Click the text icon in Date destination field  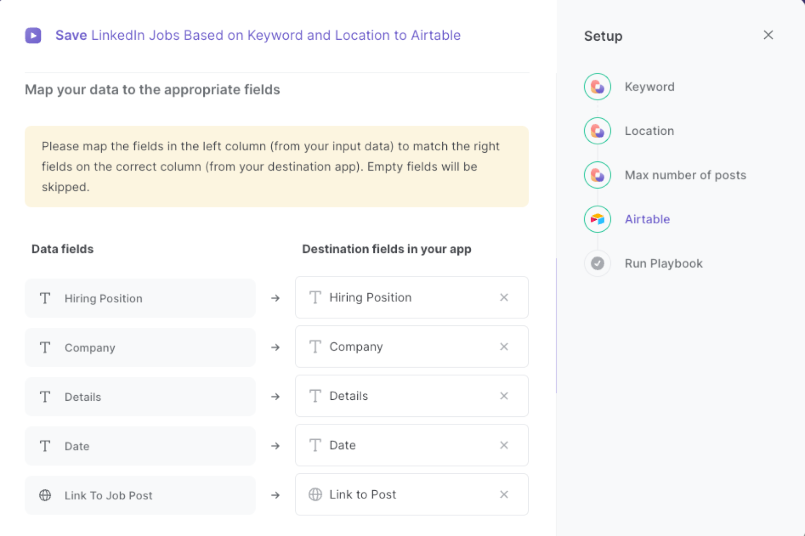pyautogui.click(x=315, y=445)
